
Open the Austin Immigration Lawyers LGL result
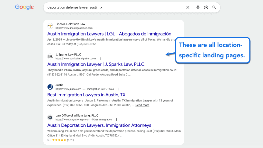click(x=109, y=34)
